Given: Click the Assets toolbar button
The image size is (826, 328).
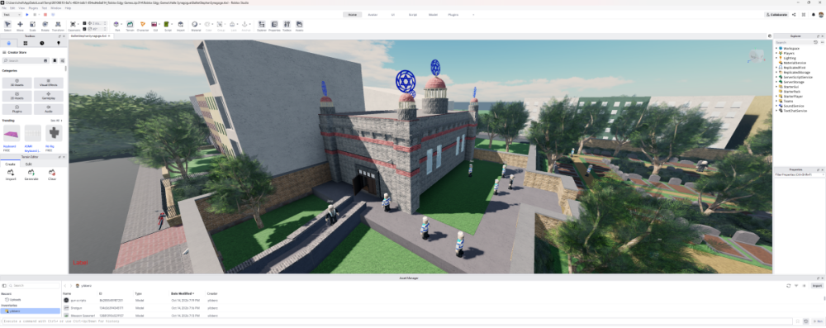Looking at the screenshot, I should [299, 26].
